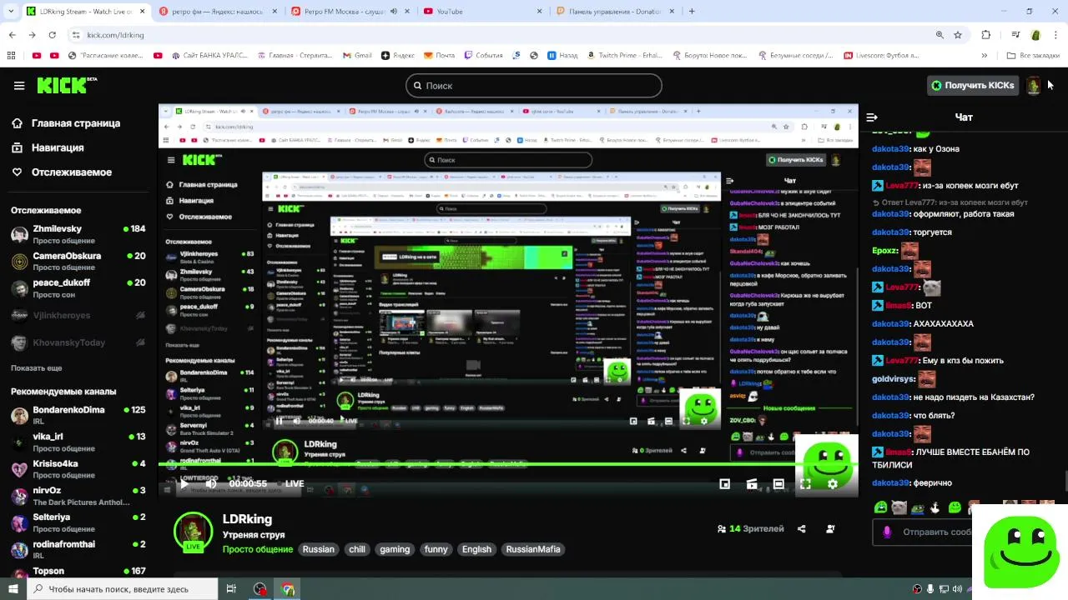Click the Kick user avatar in header
Viewport: 1068px width, 600px height.
pyautogui.click(x=1033, y=85)
